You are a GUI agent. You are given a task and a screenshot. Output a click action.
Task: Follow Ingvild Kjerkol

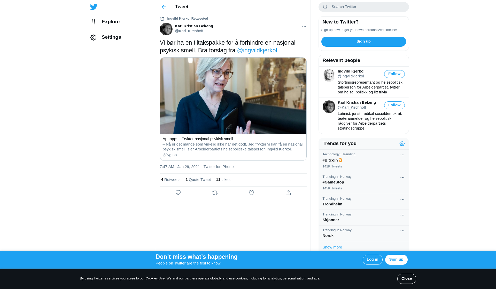394,74
